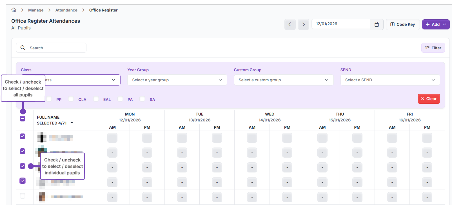The width and height of the screenshot is (452, 205).
Task: Click the home icon in breadcrumb
Action: [14, 10]
